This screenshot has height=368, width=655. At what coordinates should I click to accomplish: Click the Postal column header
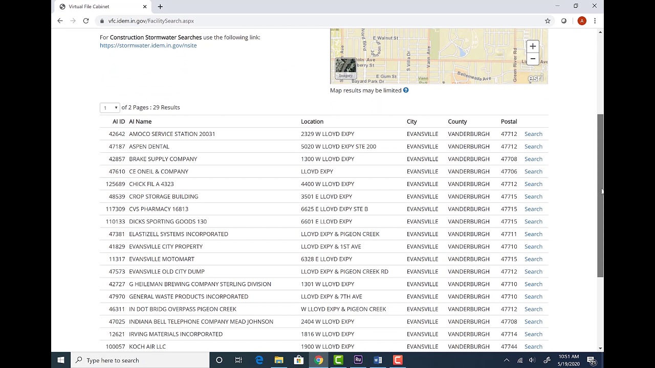[x=509, y=122]
